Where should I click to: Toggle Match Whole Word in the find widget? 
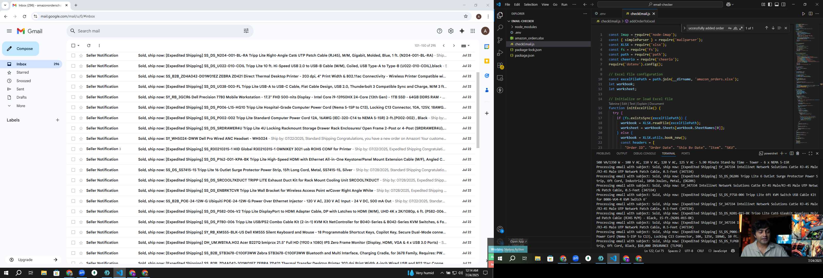point(735,28)
